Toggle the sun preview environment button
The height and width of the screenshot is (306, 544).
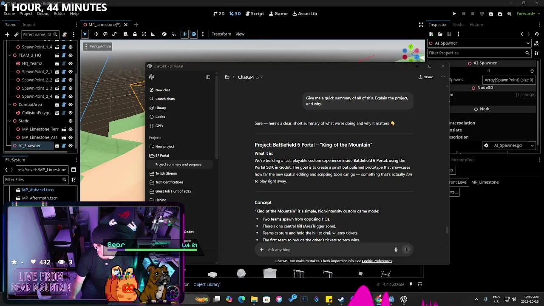pos(184,34)
